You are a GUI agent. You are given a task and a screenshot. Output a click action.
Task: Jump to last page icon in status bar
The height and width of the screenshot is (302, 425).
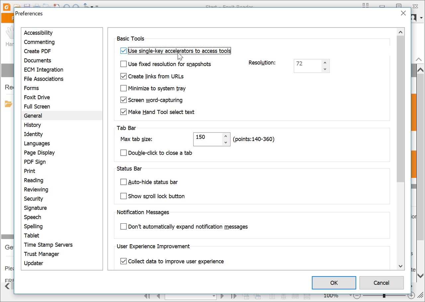[x=234, y=296]
